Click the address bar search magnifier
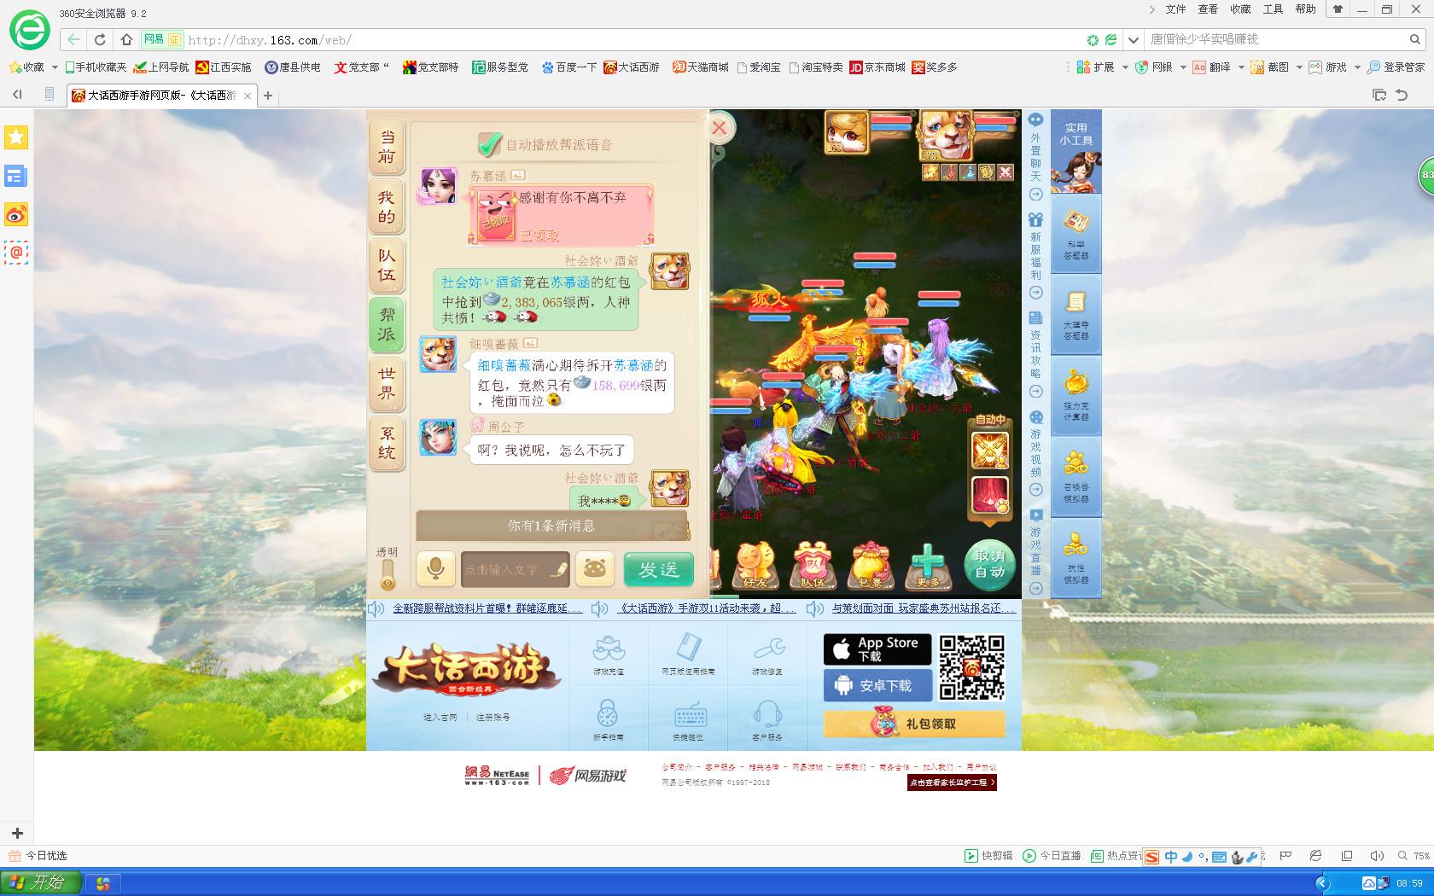 (x=1415, y=39)
